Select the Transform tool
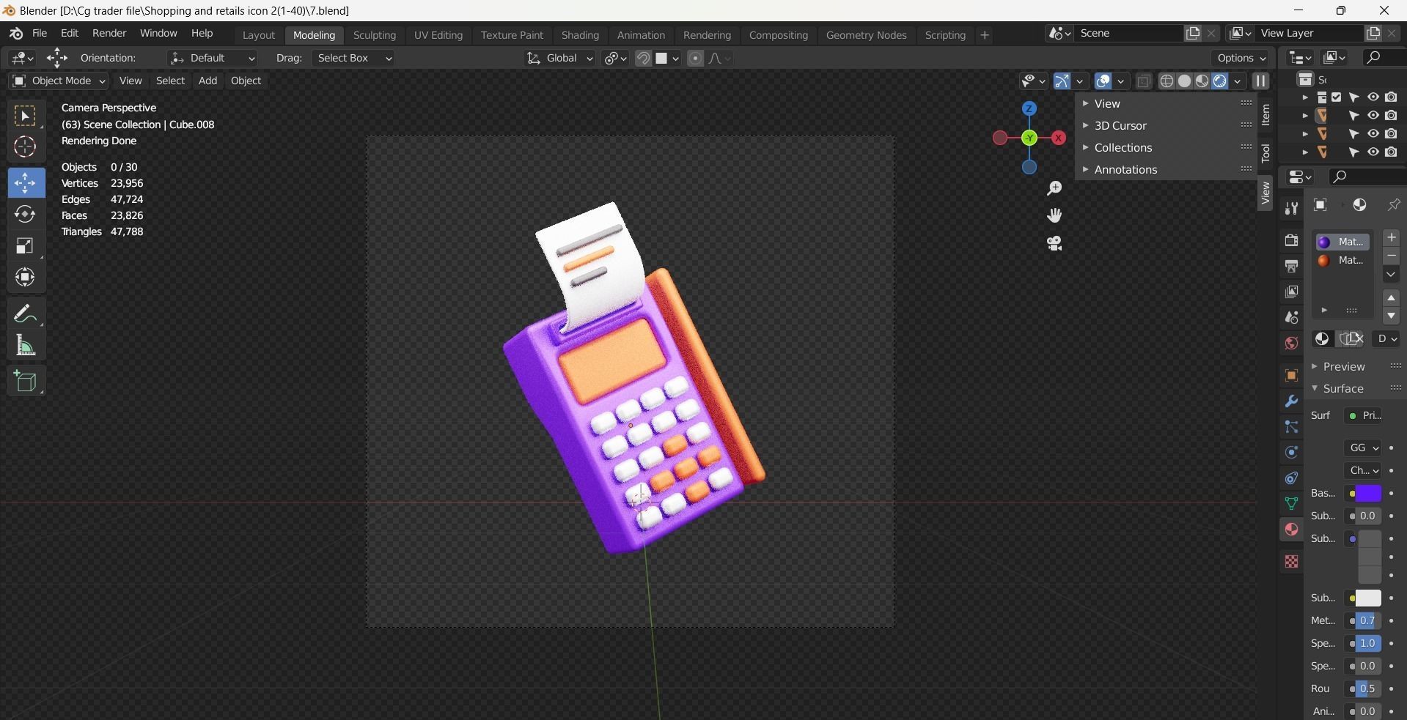Viewport: 1407px width, 720px height. [x=25, y=277]
